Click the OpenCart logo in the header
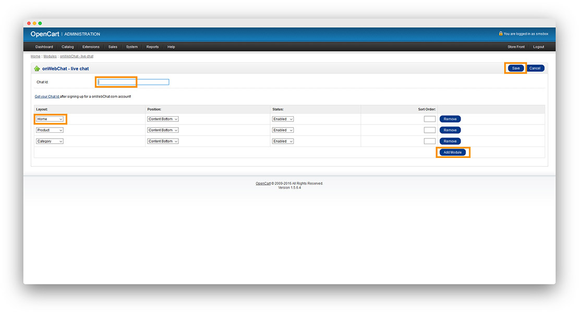Viewport: 579px width, 312px height. tap(44, 33)
